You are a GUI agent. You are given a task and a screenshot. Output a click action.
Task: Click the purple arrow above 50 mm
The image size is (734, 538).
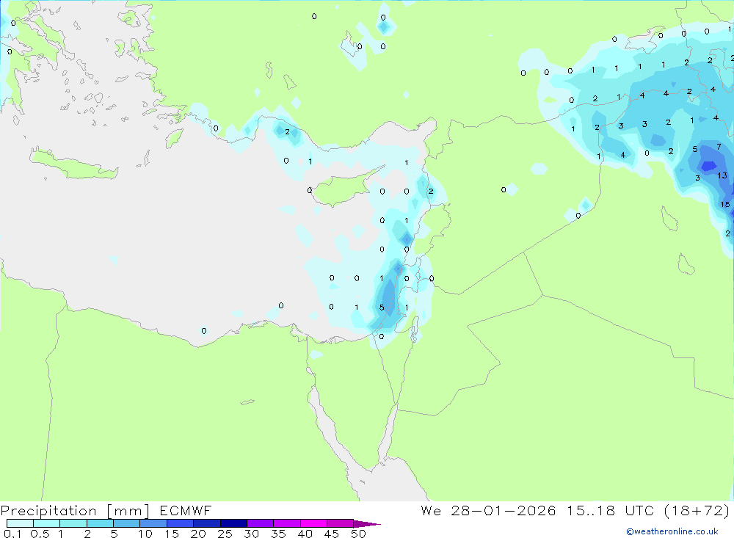point(366,524)
